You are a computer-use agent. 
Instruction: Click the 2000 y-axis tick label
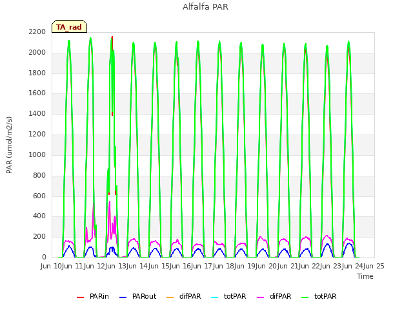point(37,53)
